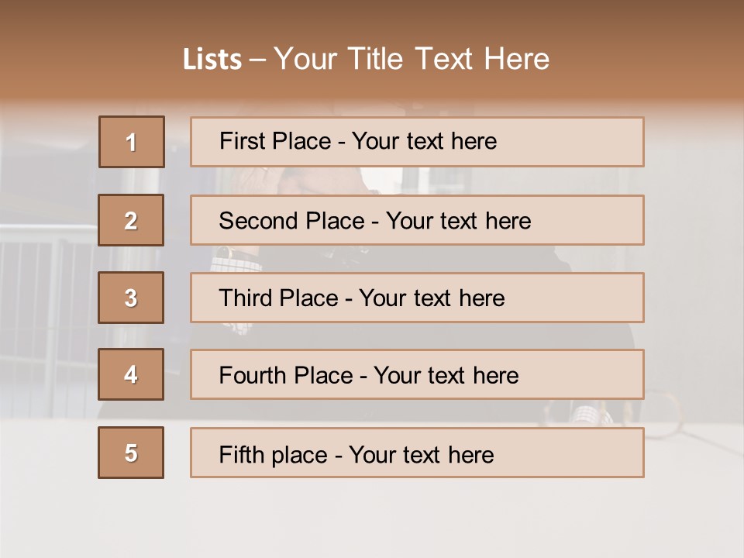Select the number 2 box
The height and width of the screenshot is (558, 744).
pos(131,220)
